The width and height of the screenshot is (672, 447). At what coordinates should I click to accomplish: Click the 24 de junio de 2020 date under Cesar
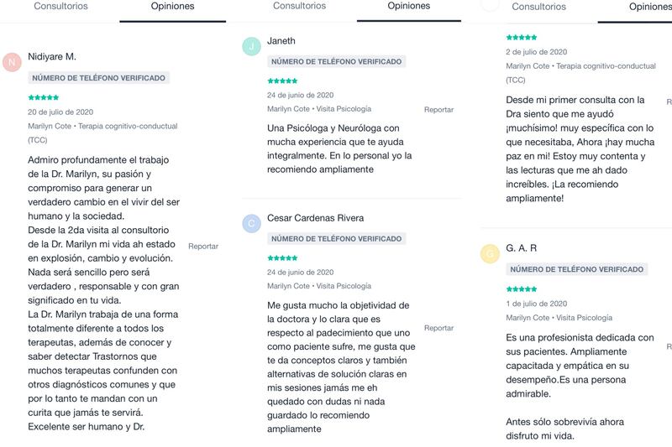pyautogui.click(x=300, y=272)
